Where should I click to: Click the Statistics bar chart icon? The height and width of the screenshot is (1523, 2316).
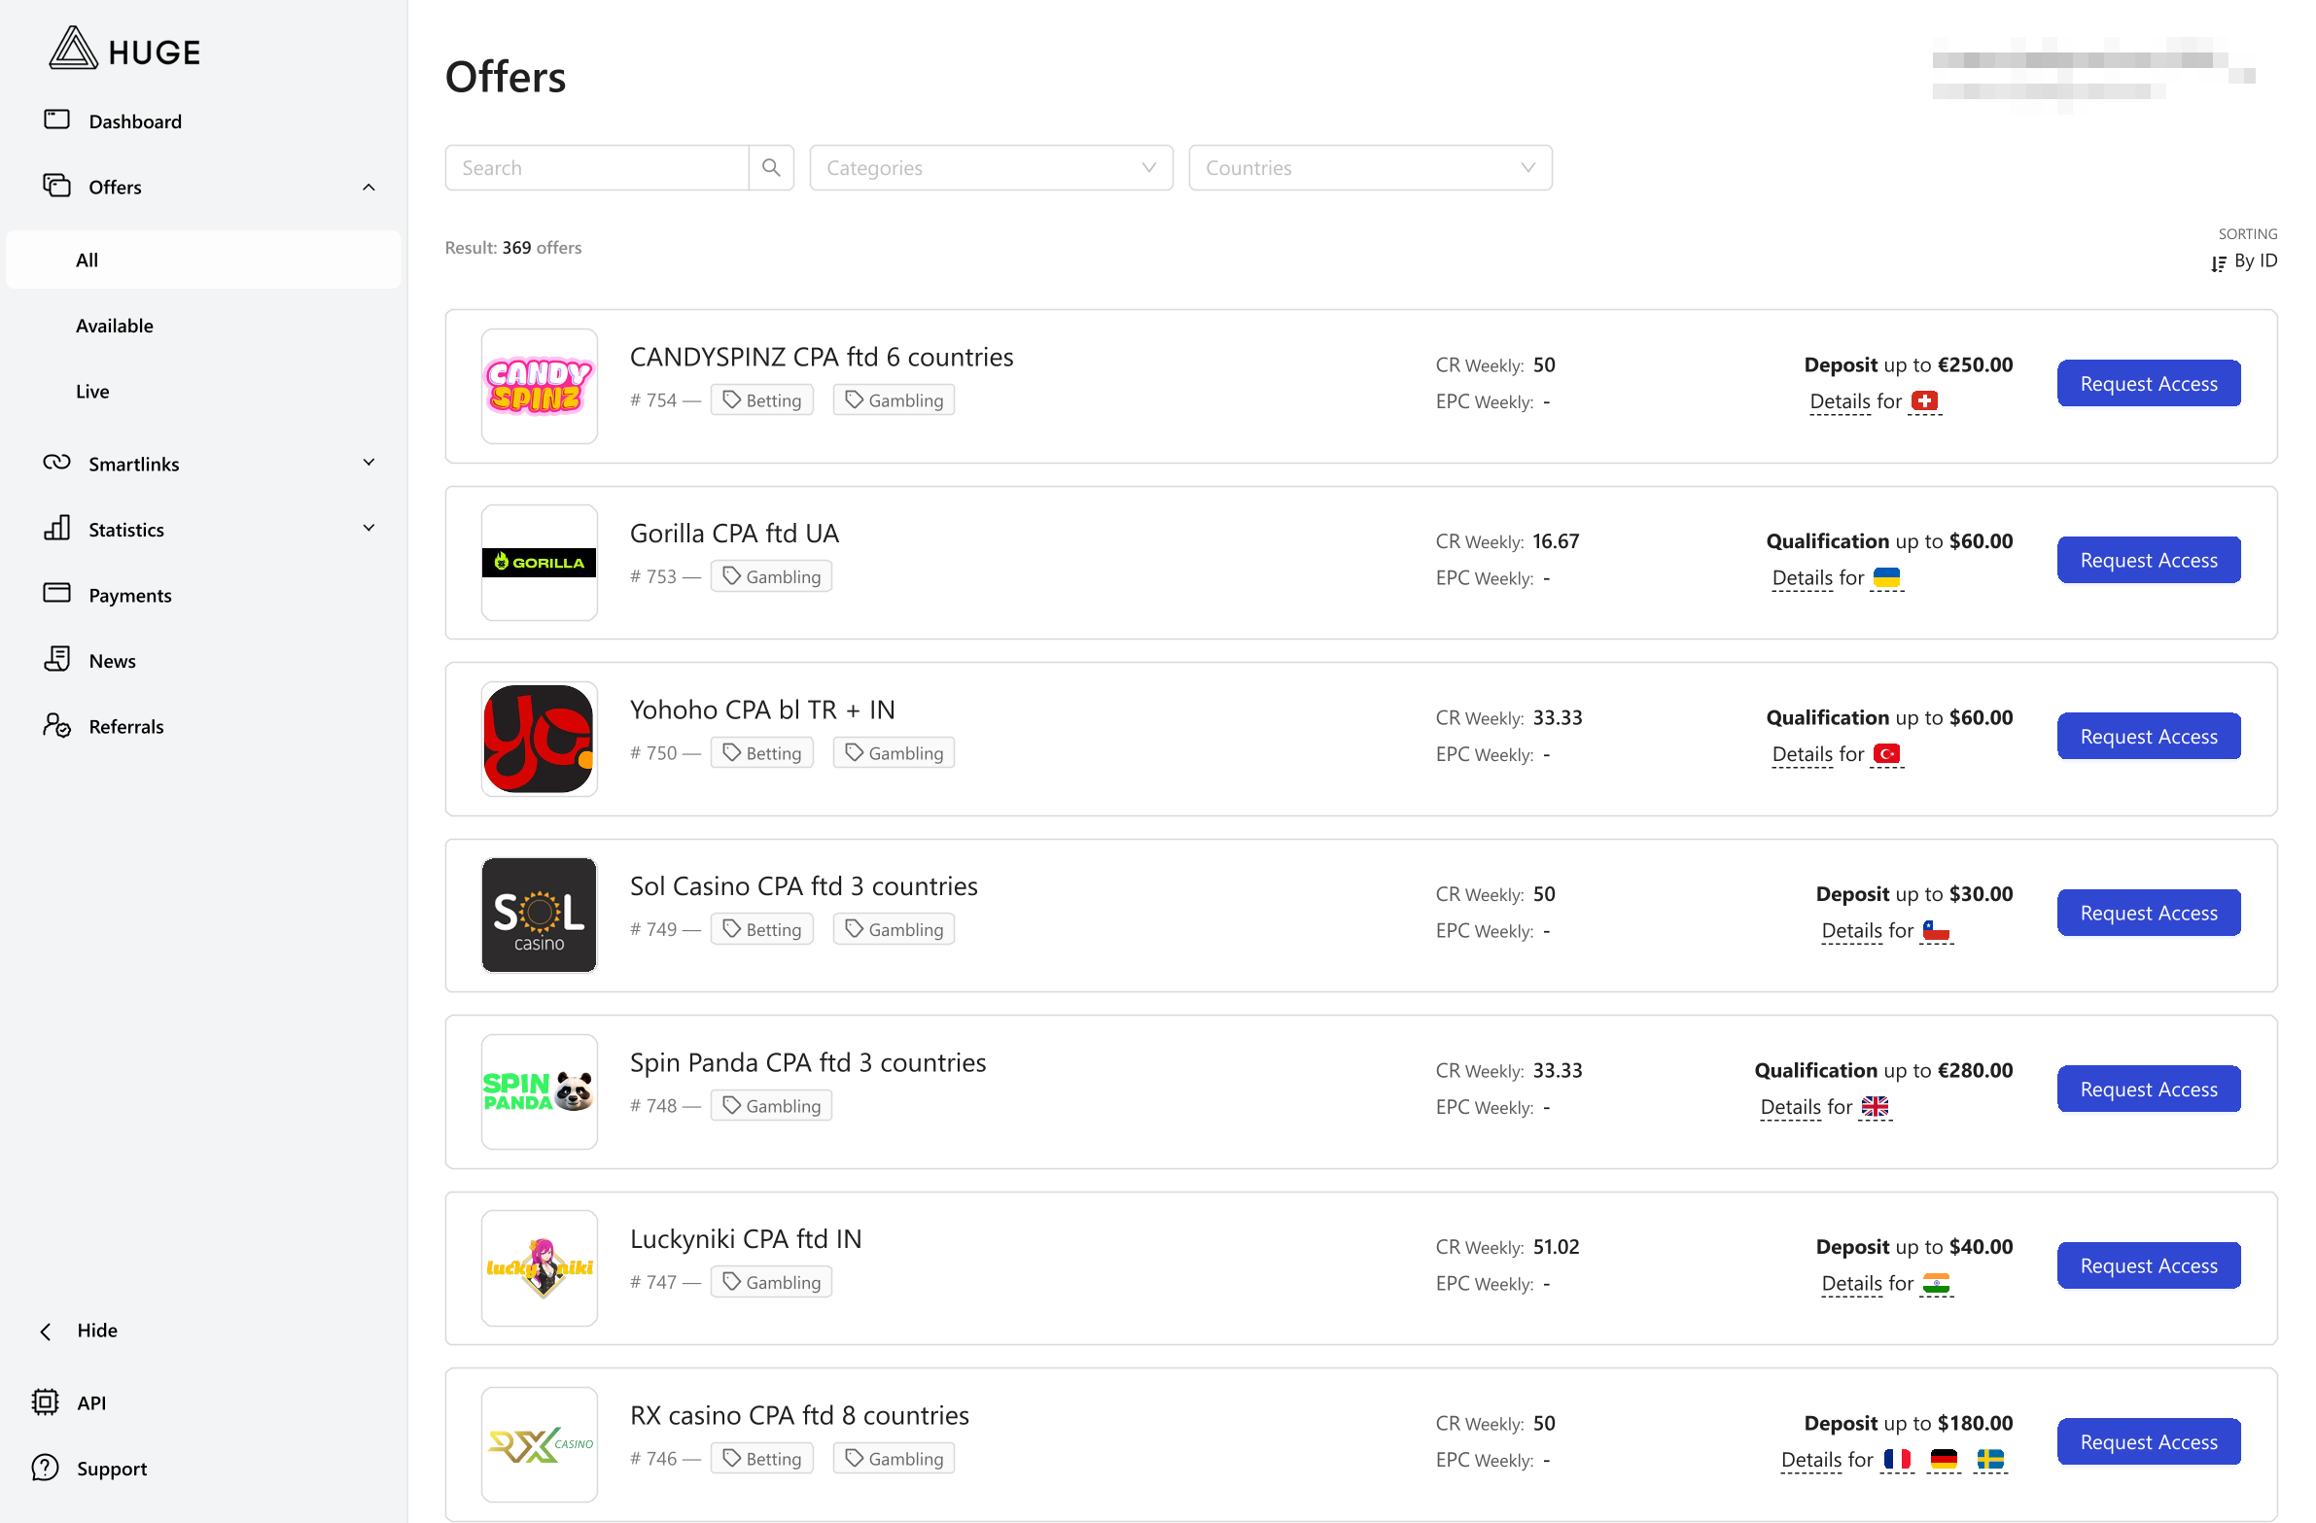point(56,527)
